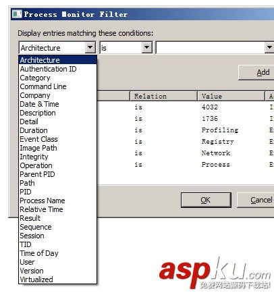Choose Authentication ID from the list
The height and width of the screenshot is (293, 274).
click(57, 69)
